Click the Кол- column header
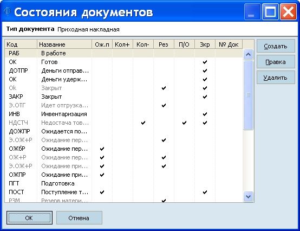 pyautogui.click(x=143, y=44)
